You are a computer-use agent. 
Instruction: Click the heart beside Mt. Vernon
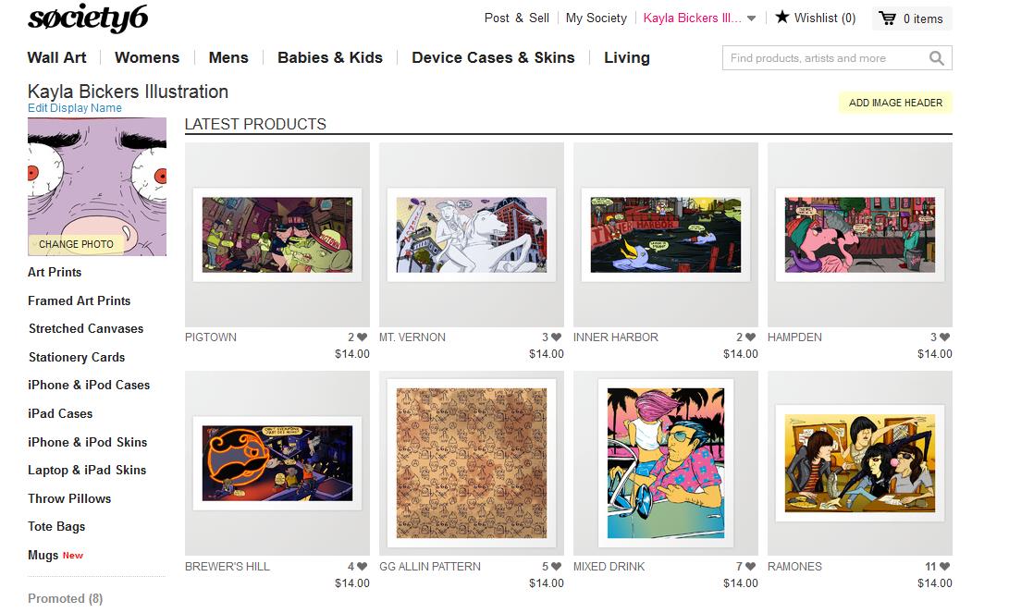tap(557, 337)
